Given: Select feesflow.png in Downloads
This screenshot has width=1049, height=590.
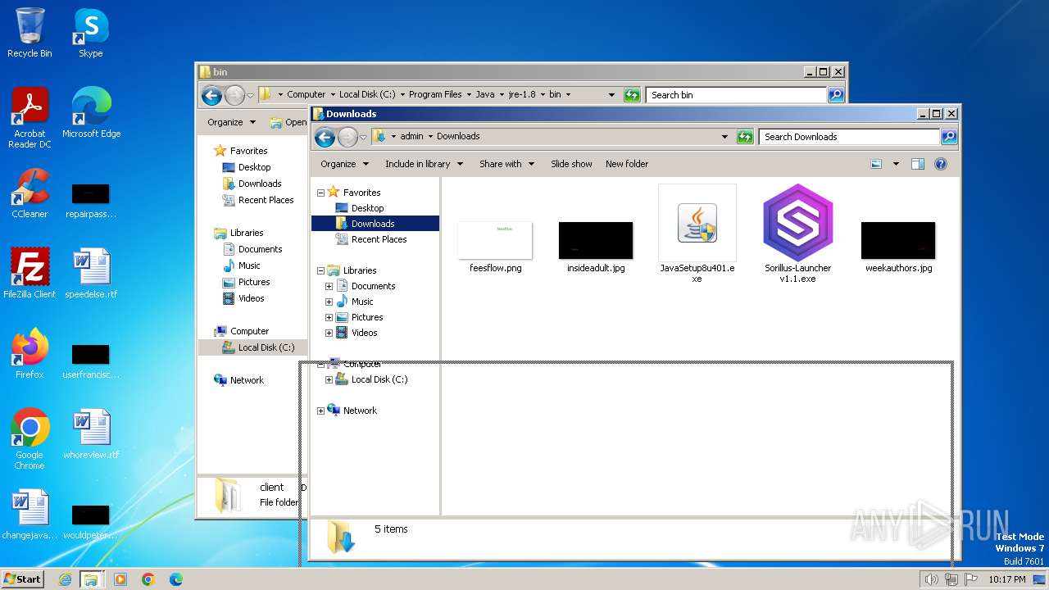Looking at the screenshot, I should tap(495, 247).
